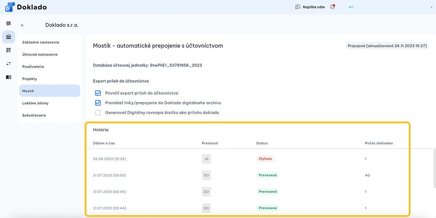The height and width of the screenshot is (218, 436).
Task: Go back with the left arrow
Action: [x=23, y=25]
